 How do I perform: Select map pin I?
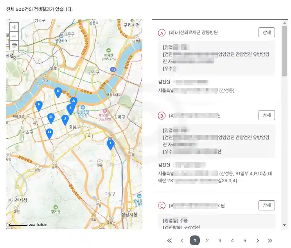[110, 145]
